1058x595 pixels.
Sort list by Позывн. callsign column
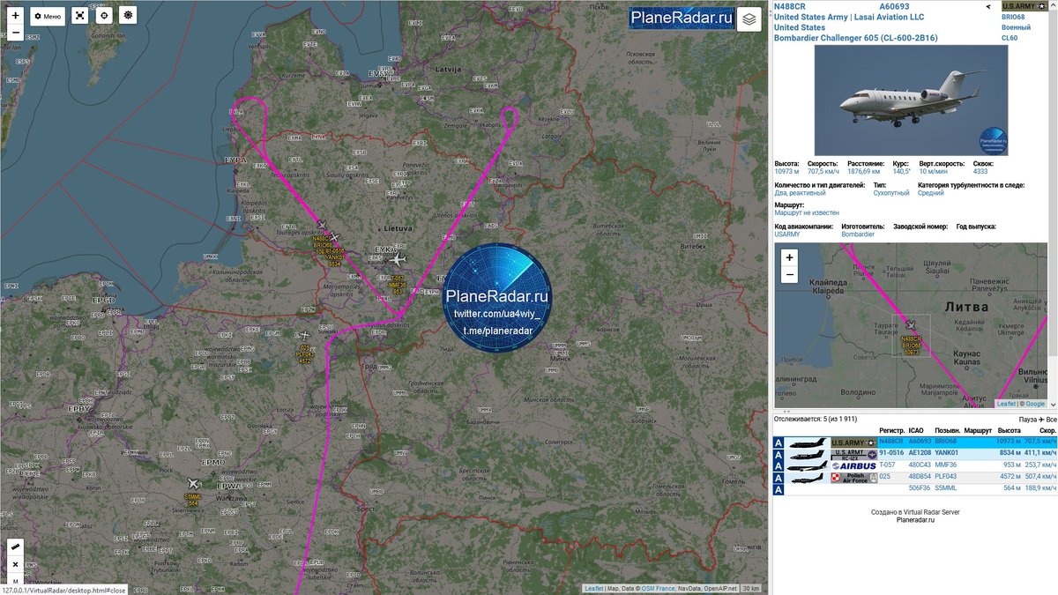pos(947,430)
